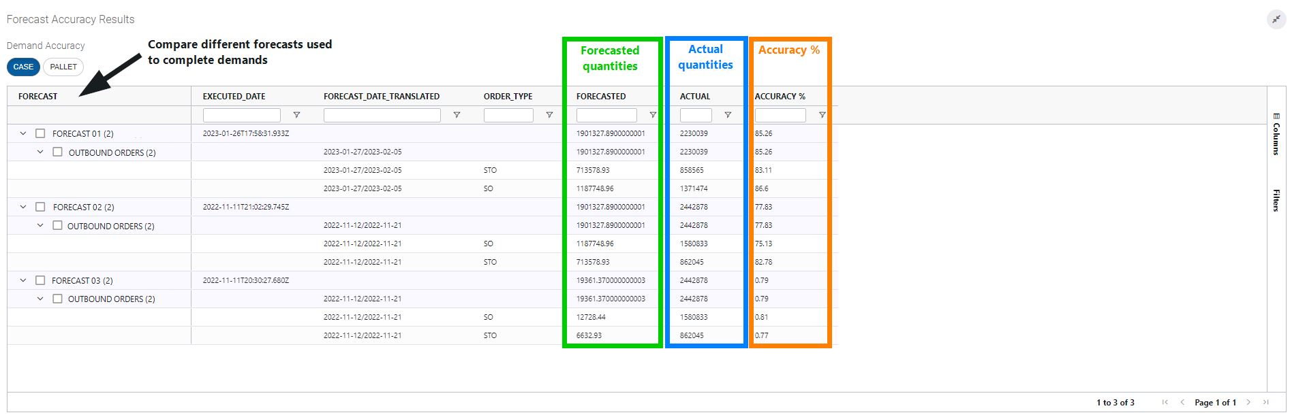The image size is (1292, 417).
Task: Open filter menu for EXECUTED_DATE column
Action: pyautogui.click(x=296, y=115)
